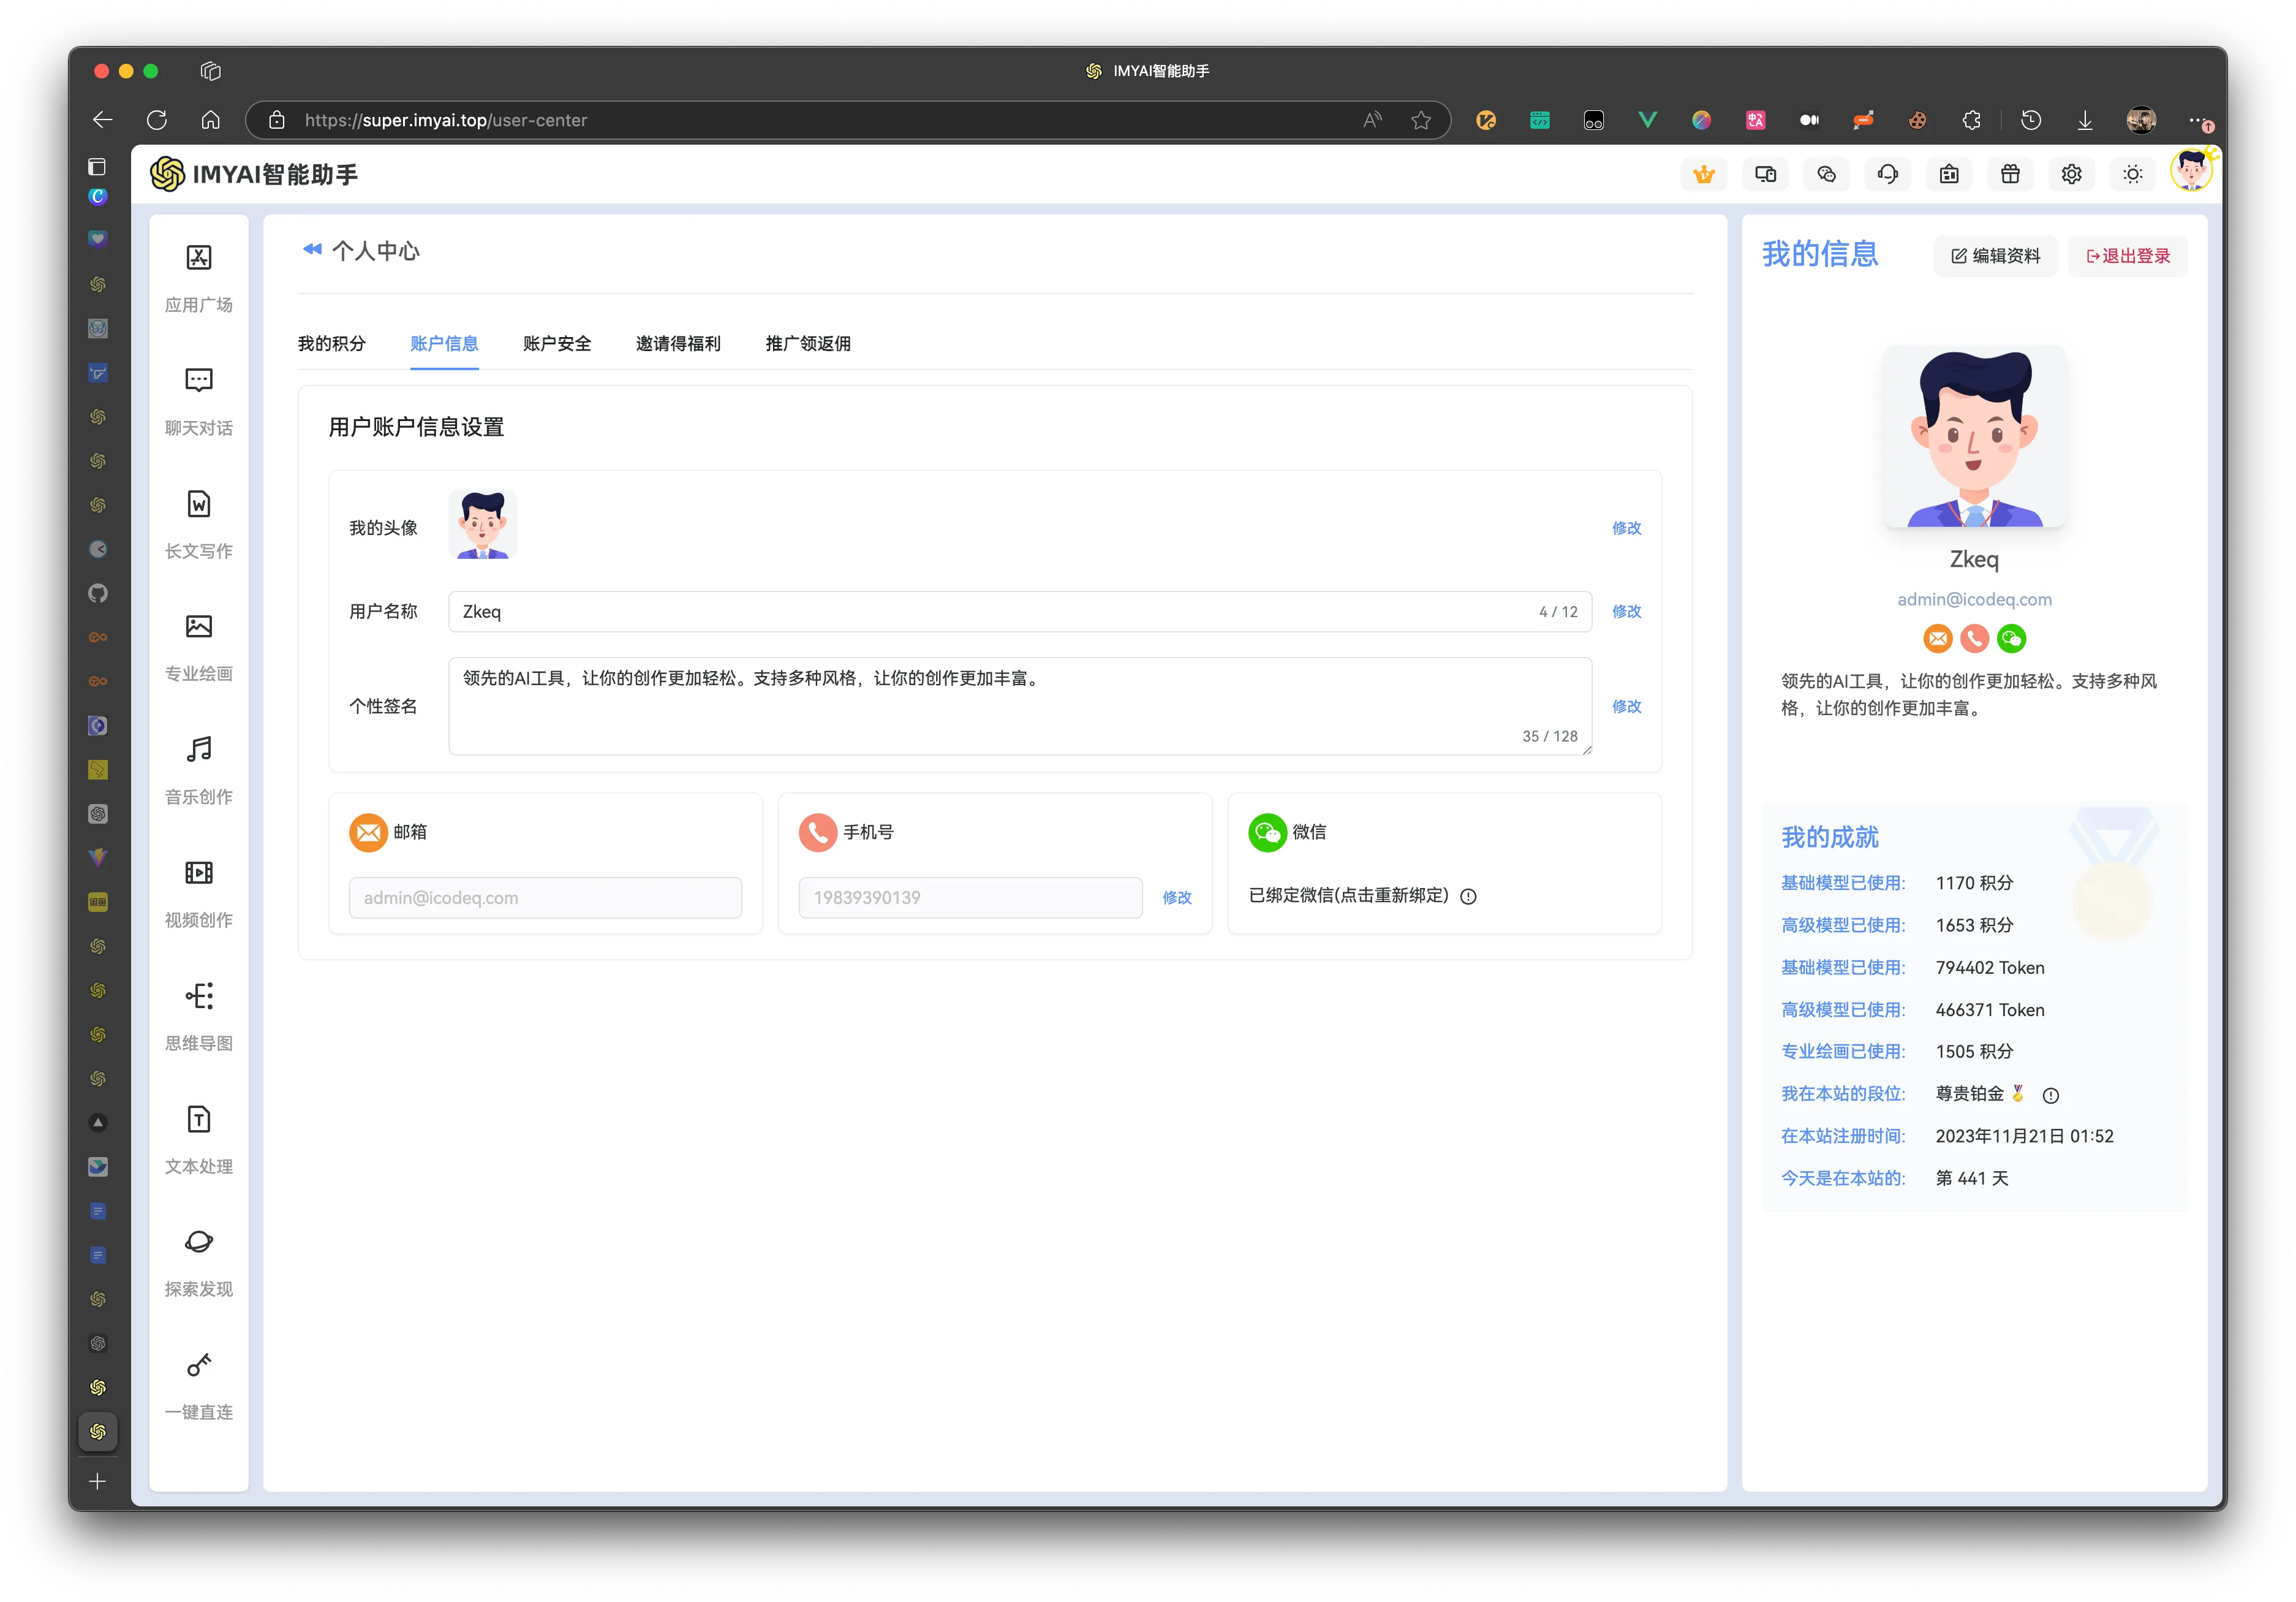Switch to 邀请得福利 tab

pyautogui.click(x=678, y=343)
